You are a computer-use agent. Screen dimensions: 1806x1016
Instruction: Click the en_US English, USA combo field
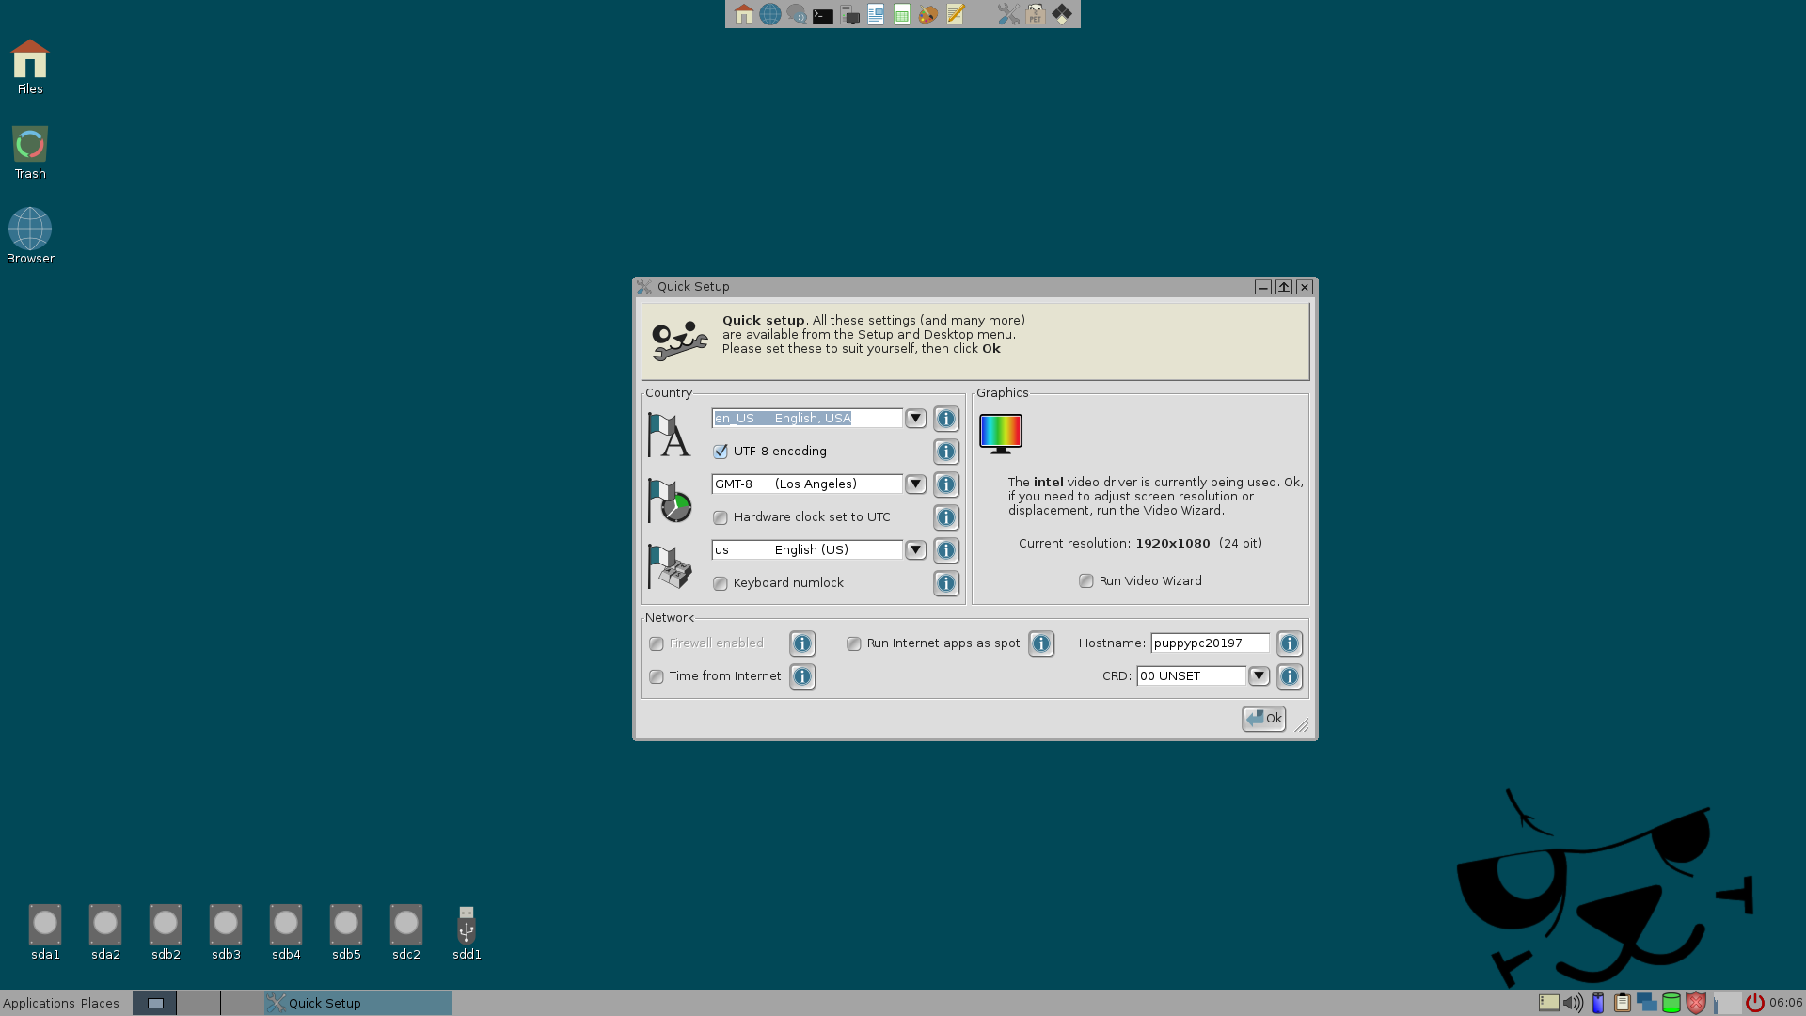807,419
